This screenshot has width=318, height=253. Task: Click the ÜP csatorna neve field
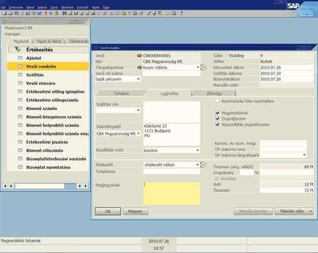click(x=283, y=149)
